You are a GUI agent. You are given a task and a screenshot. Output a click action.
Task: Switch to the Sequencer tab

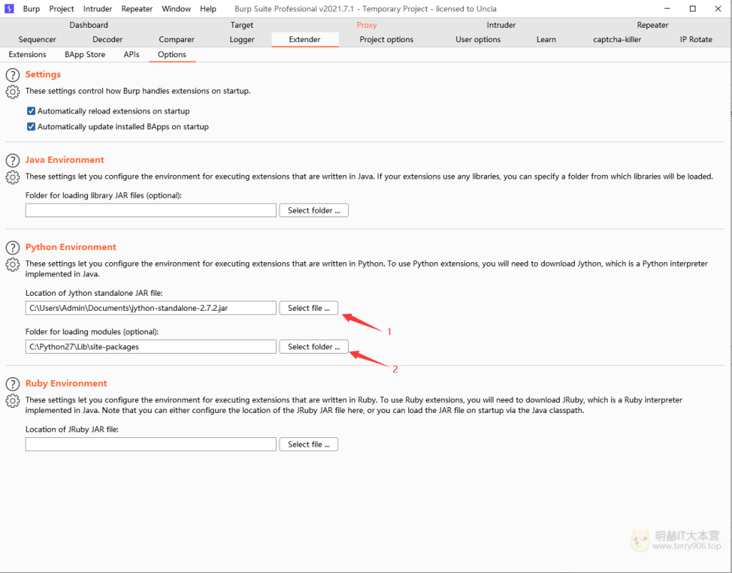pos(37,40)
